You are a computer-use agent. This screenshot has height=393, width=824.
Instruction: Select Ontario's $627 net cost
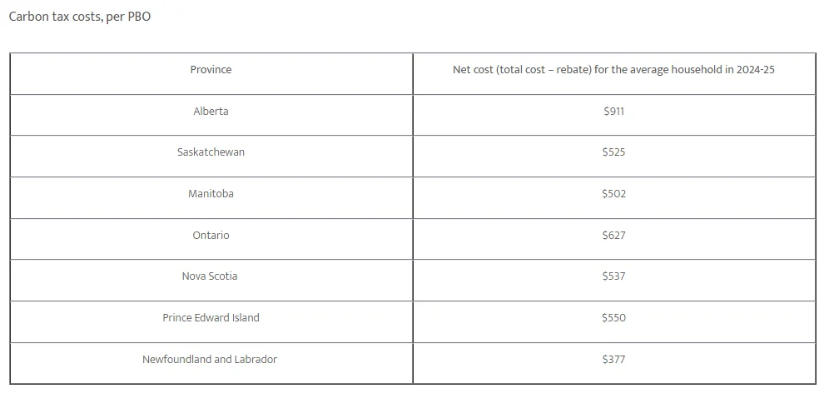click(x=613, y=236)
